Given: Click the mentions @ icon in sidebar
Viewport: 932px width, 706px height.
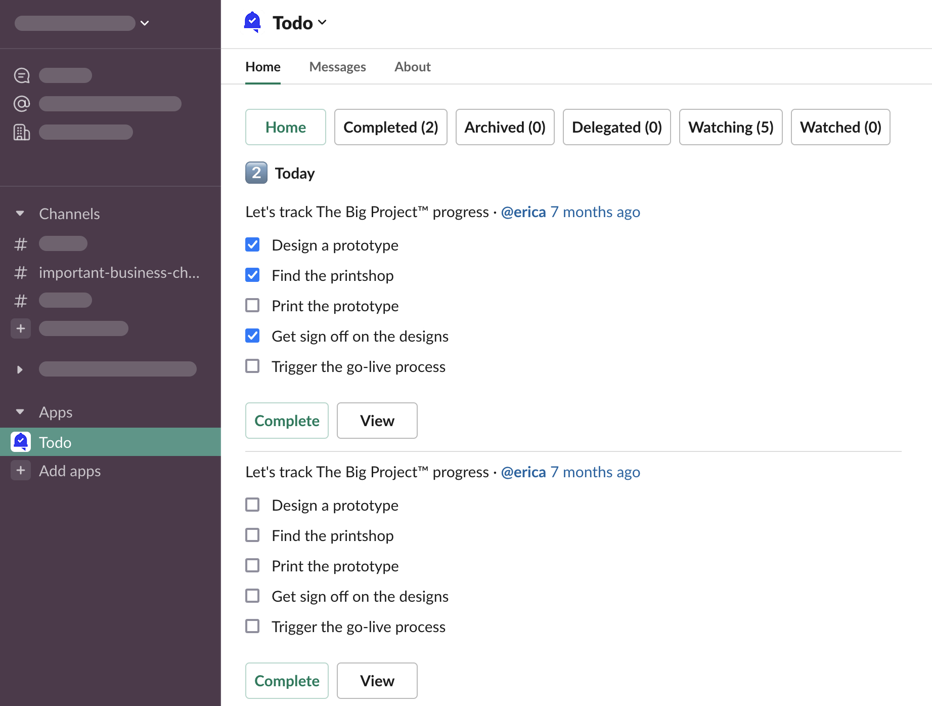Looking at the screenshot, I should [21, 104].
